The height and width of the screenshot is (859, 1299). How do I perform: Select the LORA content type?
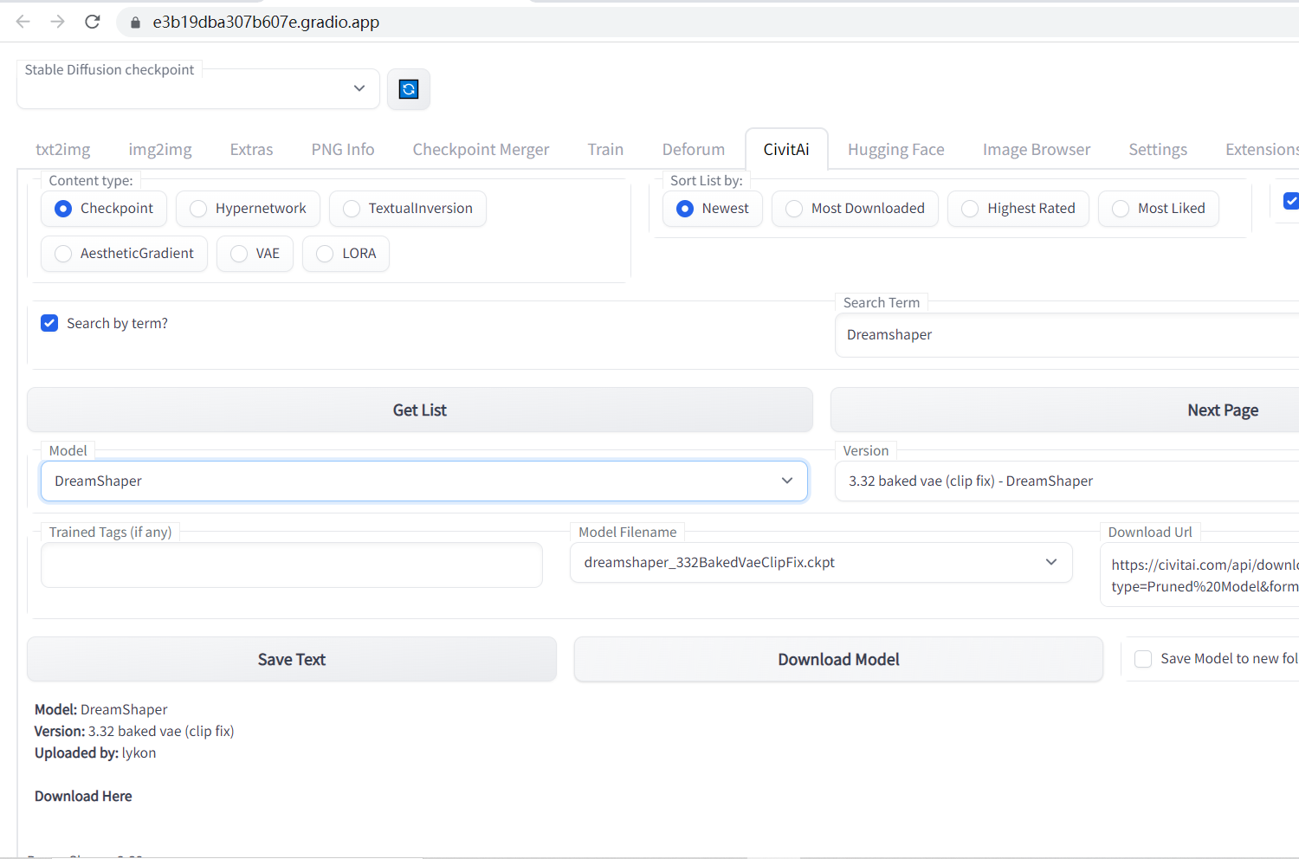(346, 254)
